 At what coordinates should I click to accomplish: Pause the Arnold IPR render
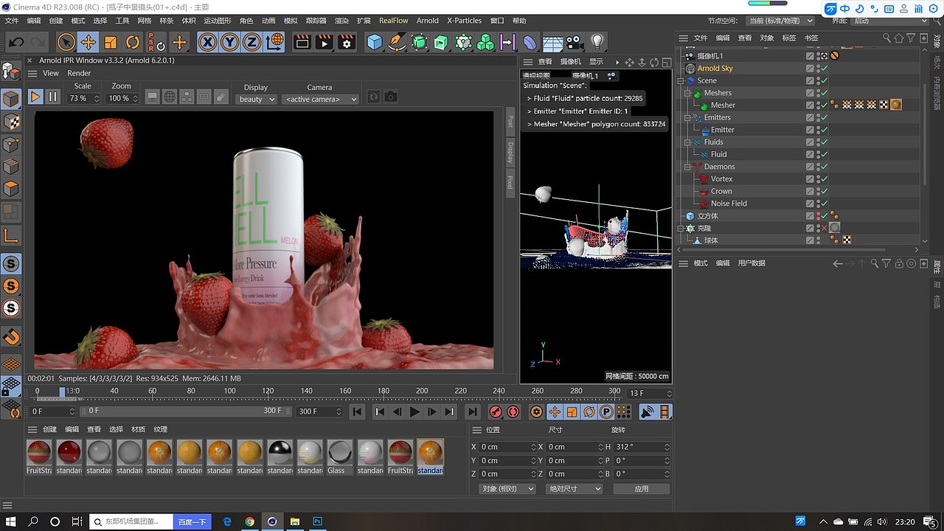click(53, 97)
